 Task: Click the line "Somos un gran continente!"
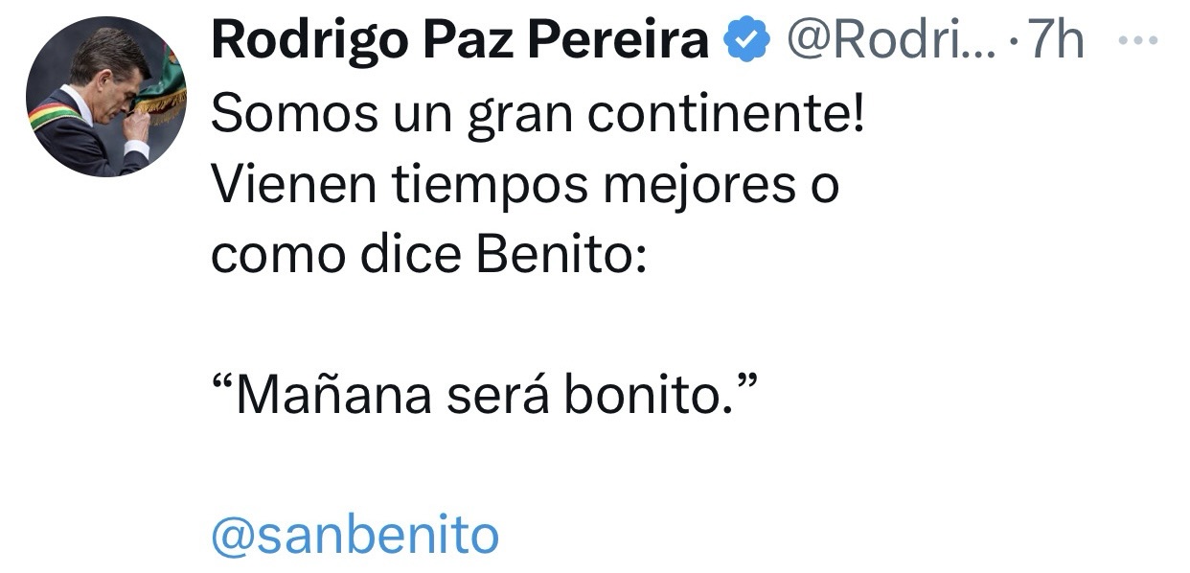point(537,117)
